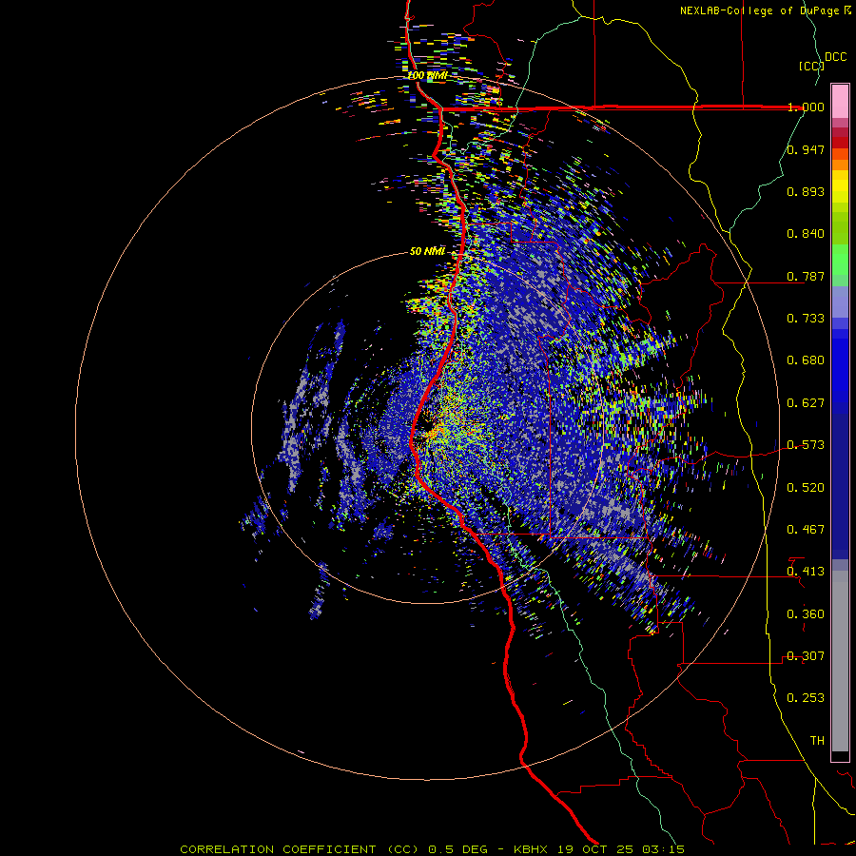Click the Correlation Coefficient KBHX caption text

(x=433, y=849)
